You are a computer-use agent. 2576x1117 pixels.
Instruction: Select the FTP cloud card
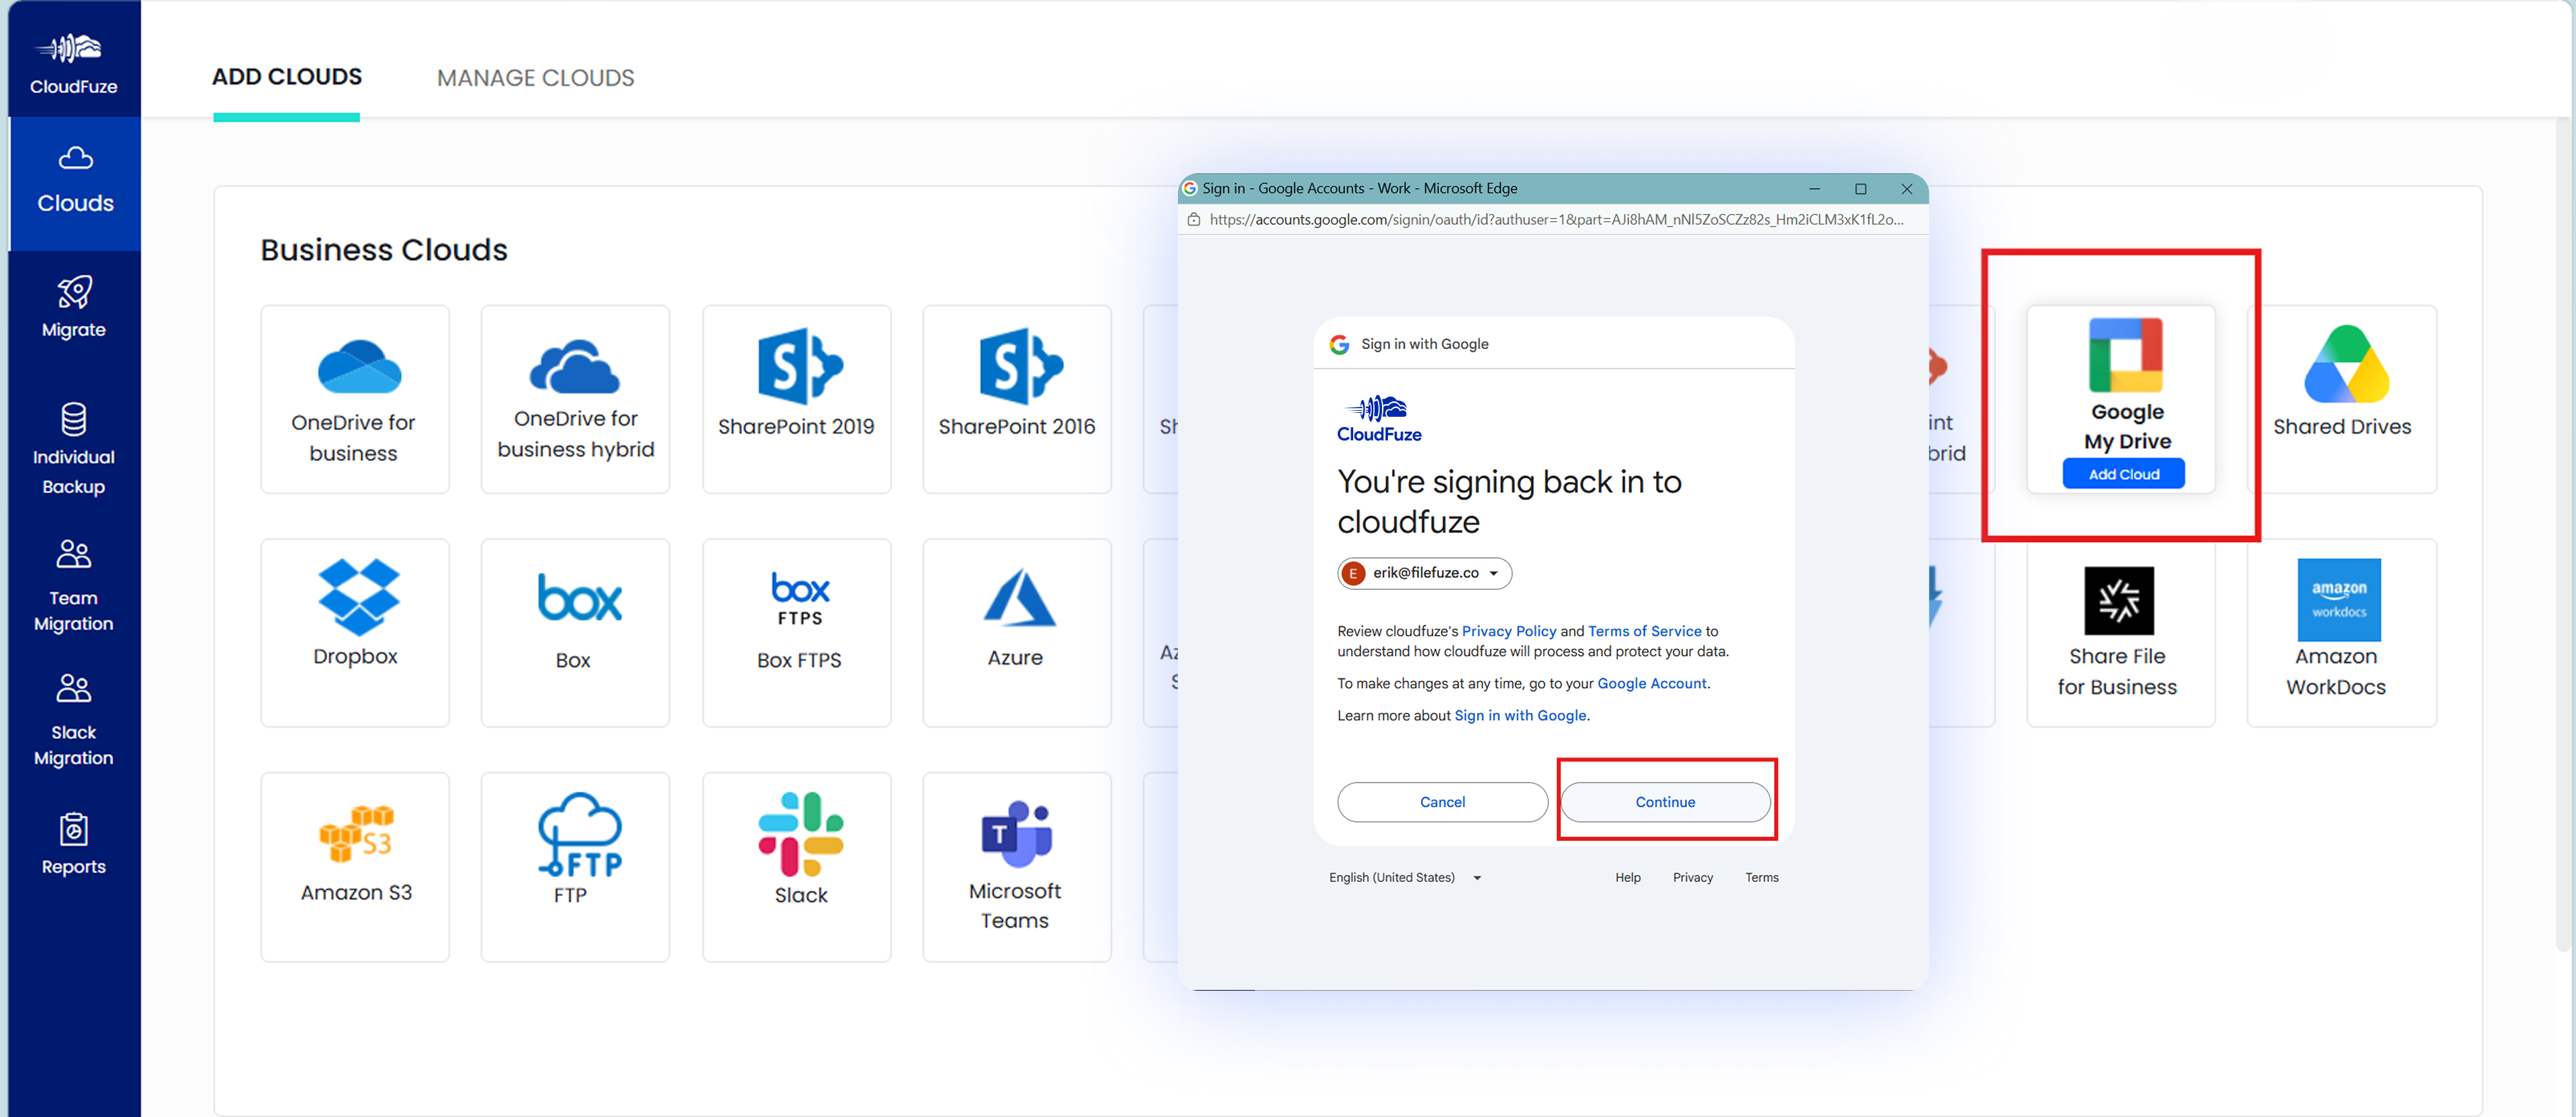click(576, 867)
